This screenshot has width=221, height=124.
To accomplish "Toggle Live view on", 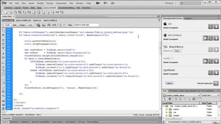I will point(30,25).
